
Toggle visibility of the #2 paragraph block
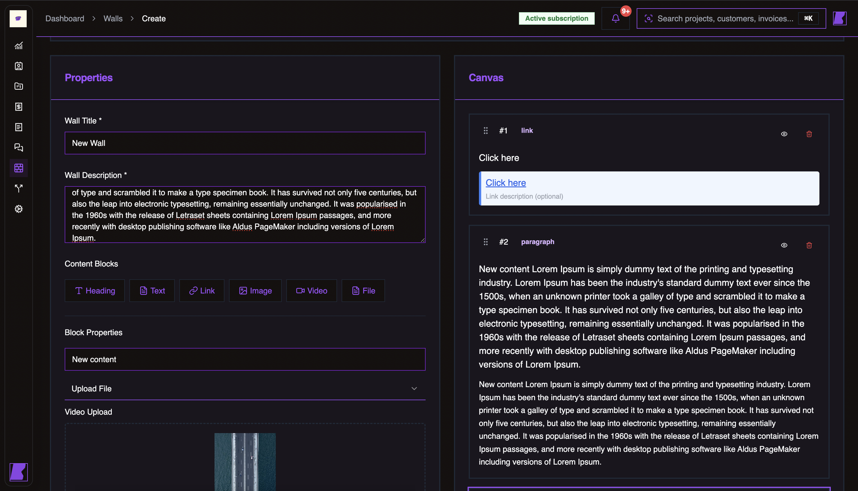point(784,245)
